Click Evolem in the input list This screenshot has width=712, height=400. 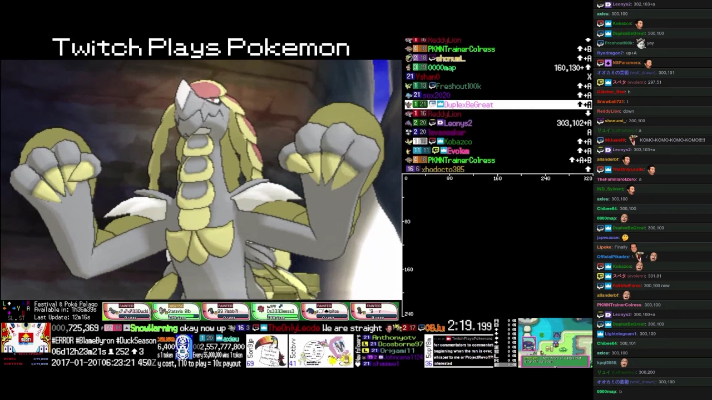pos(458,151)
